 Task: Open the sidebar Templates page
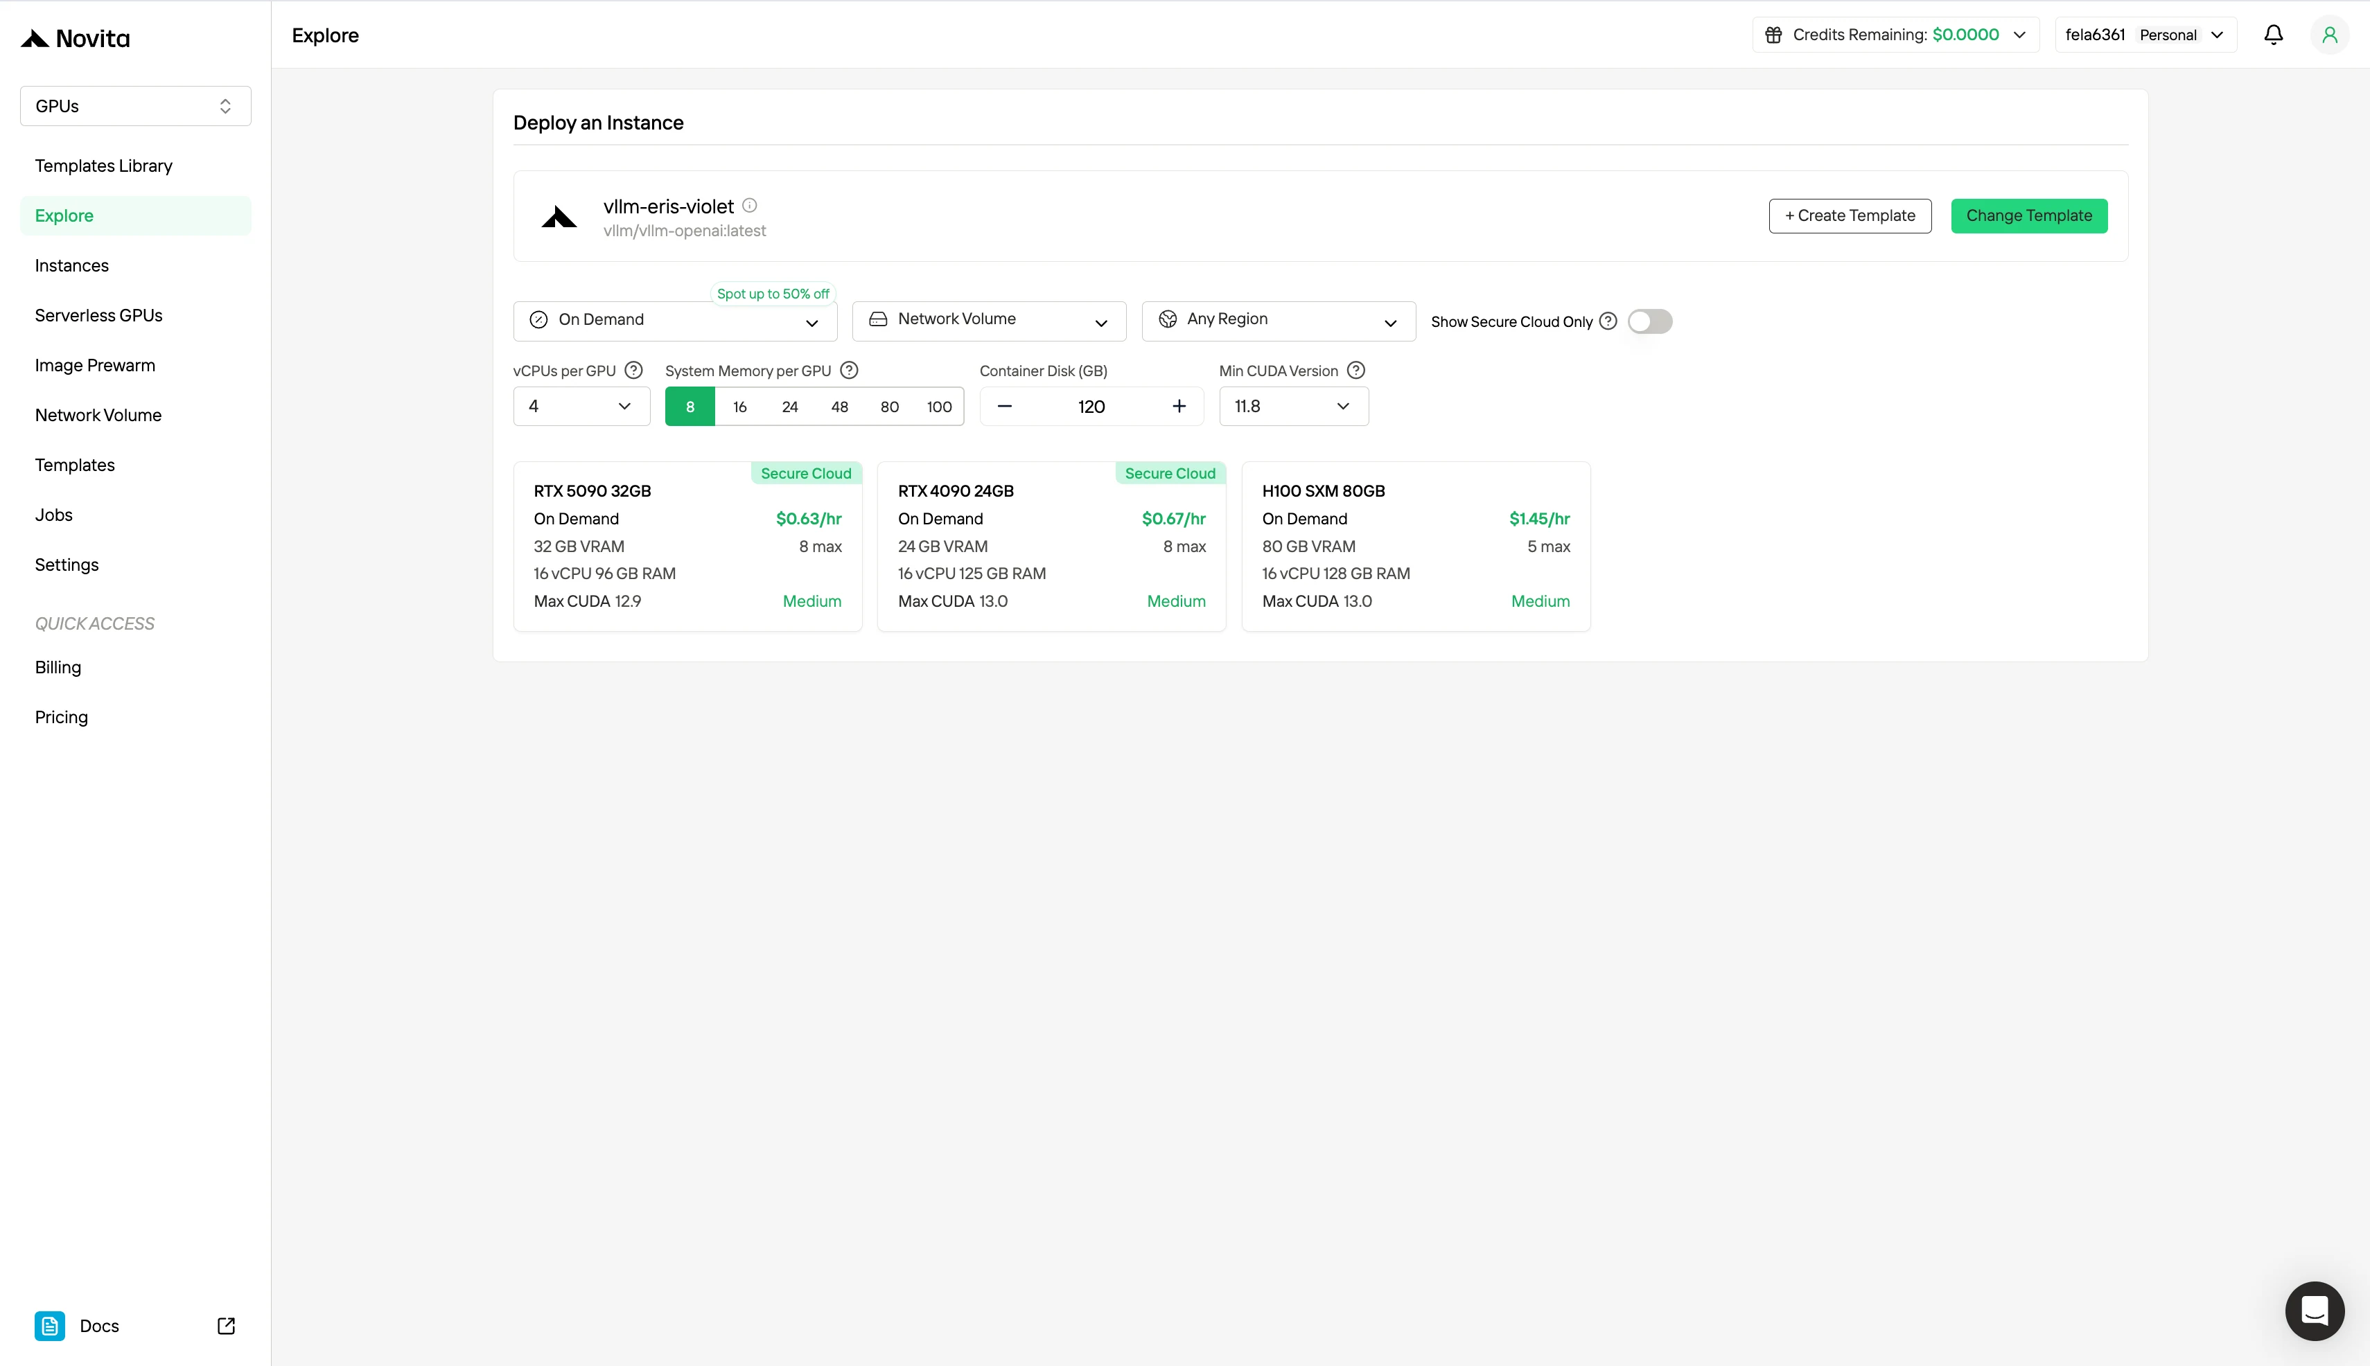[135, 464]
